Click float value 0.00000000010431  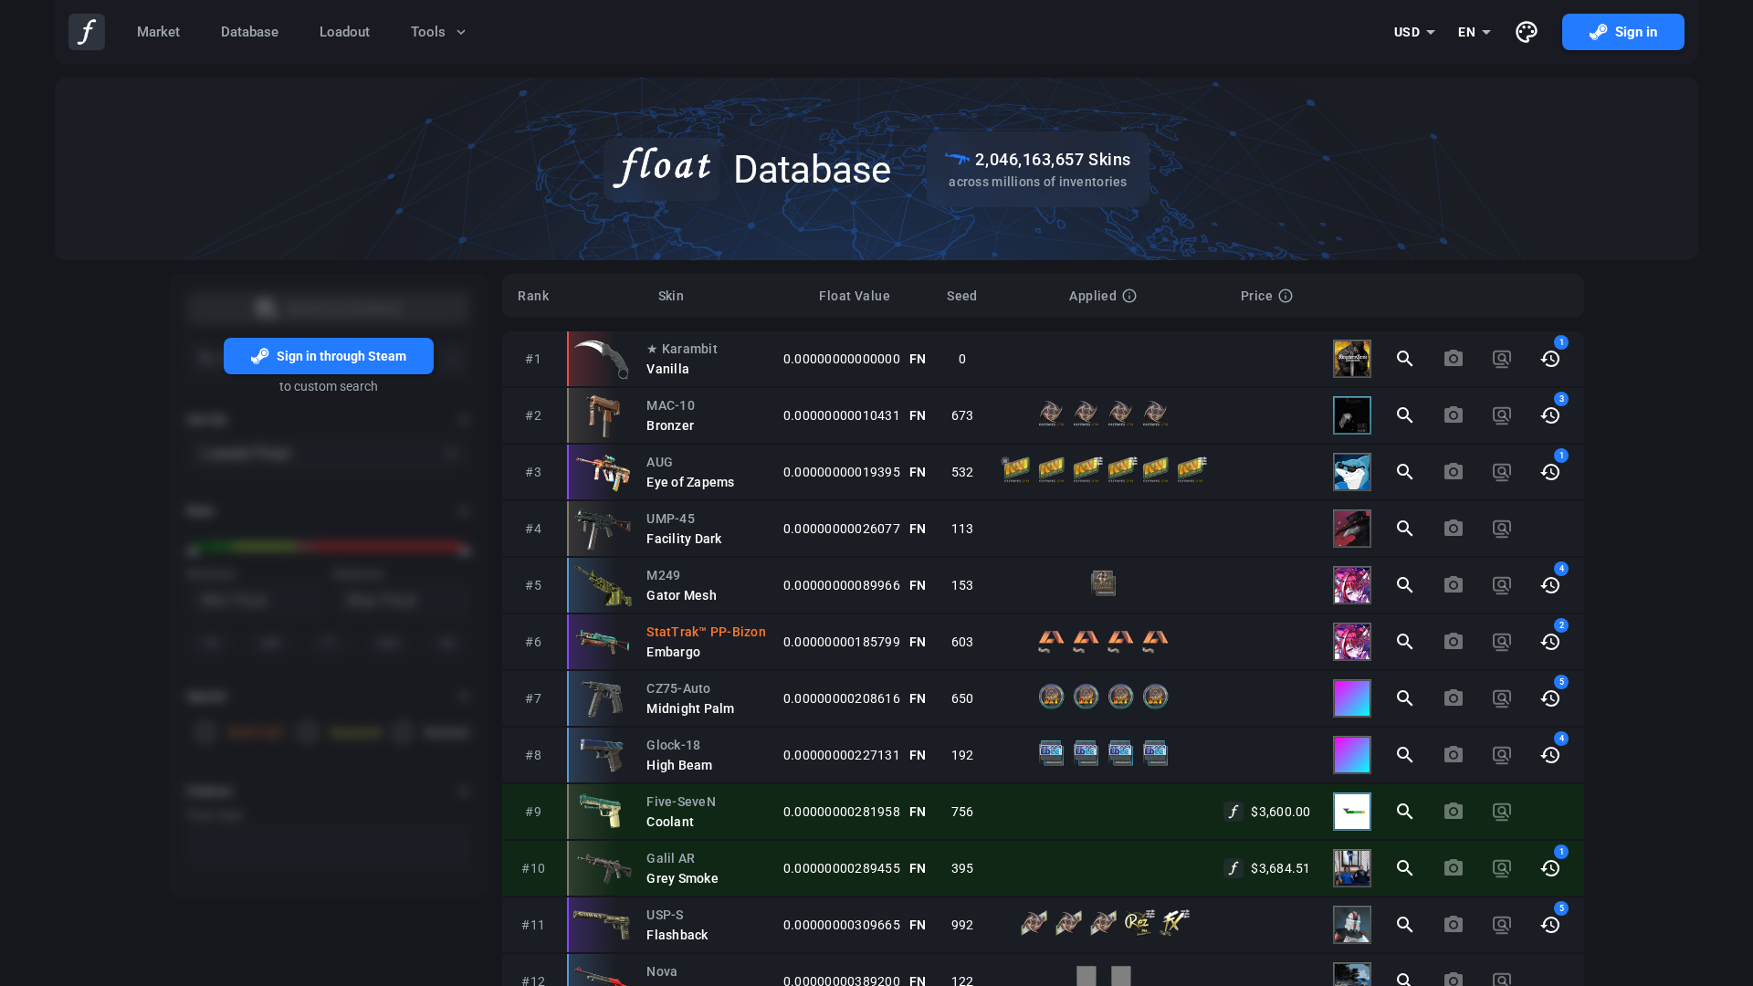click(x=842, y=415)
